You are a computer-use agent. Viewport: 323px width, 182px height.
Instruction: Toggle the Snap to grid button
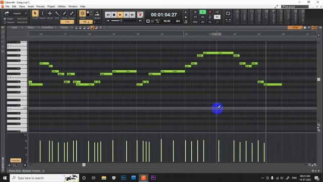click(x=82, y=14)
